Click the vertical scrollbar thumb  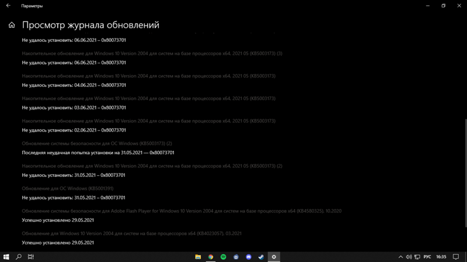pos(466,173)
